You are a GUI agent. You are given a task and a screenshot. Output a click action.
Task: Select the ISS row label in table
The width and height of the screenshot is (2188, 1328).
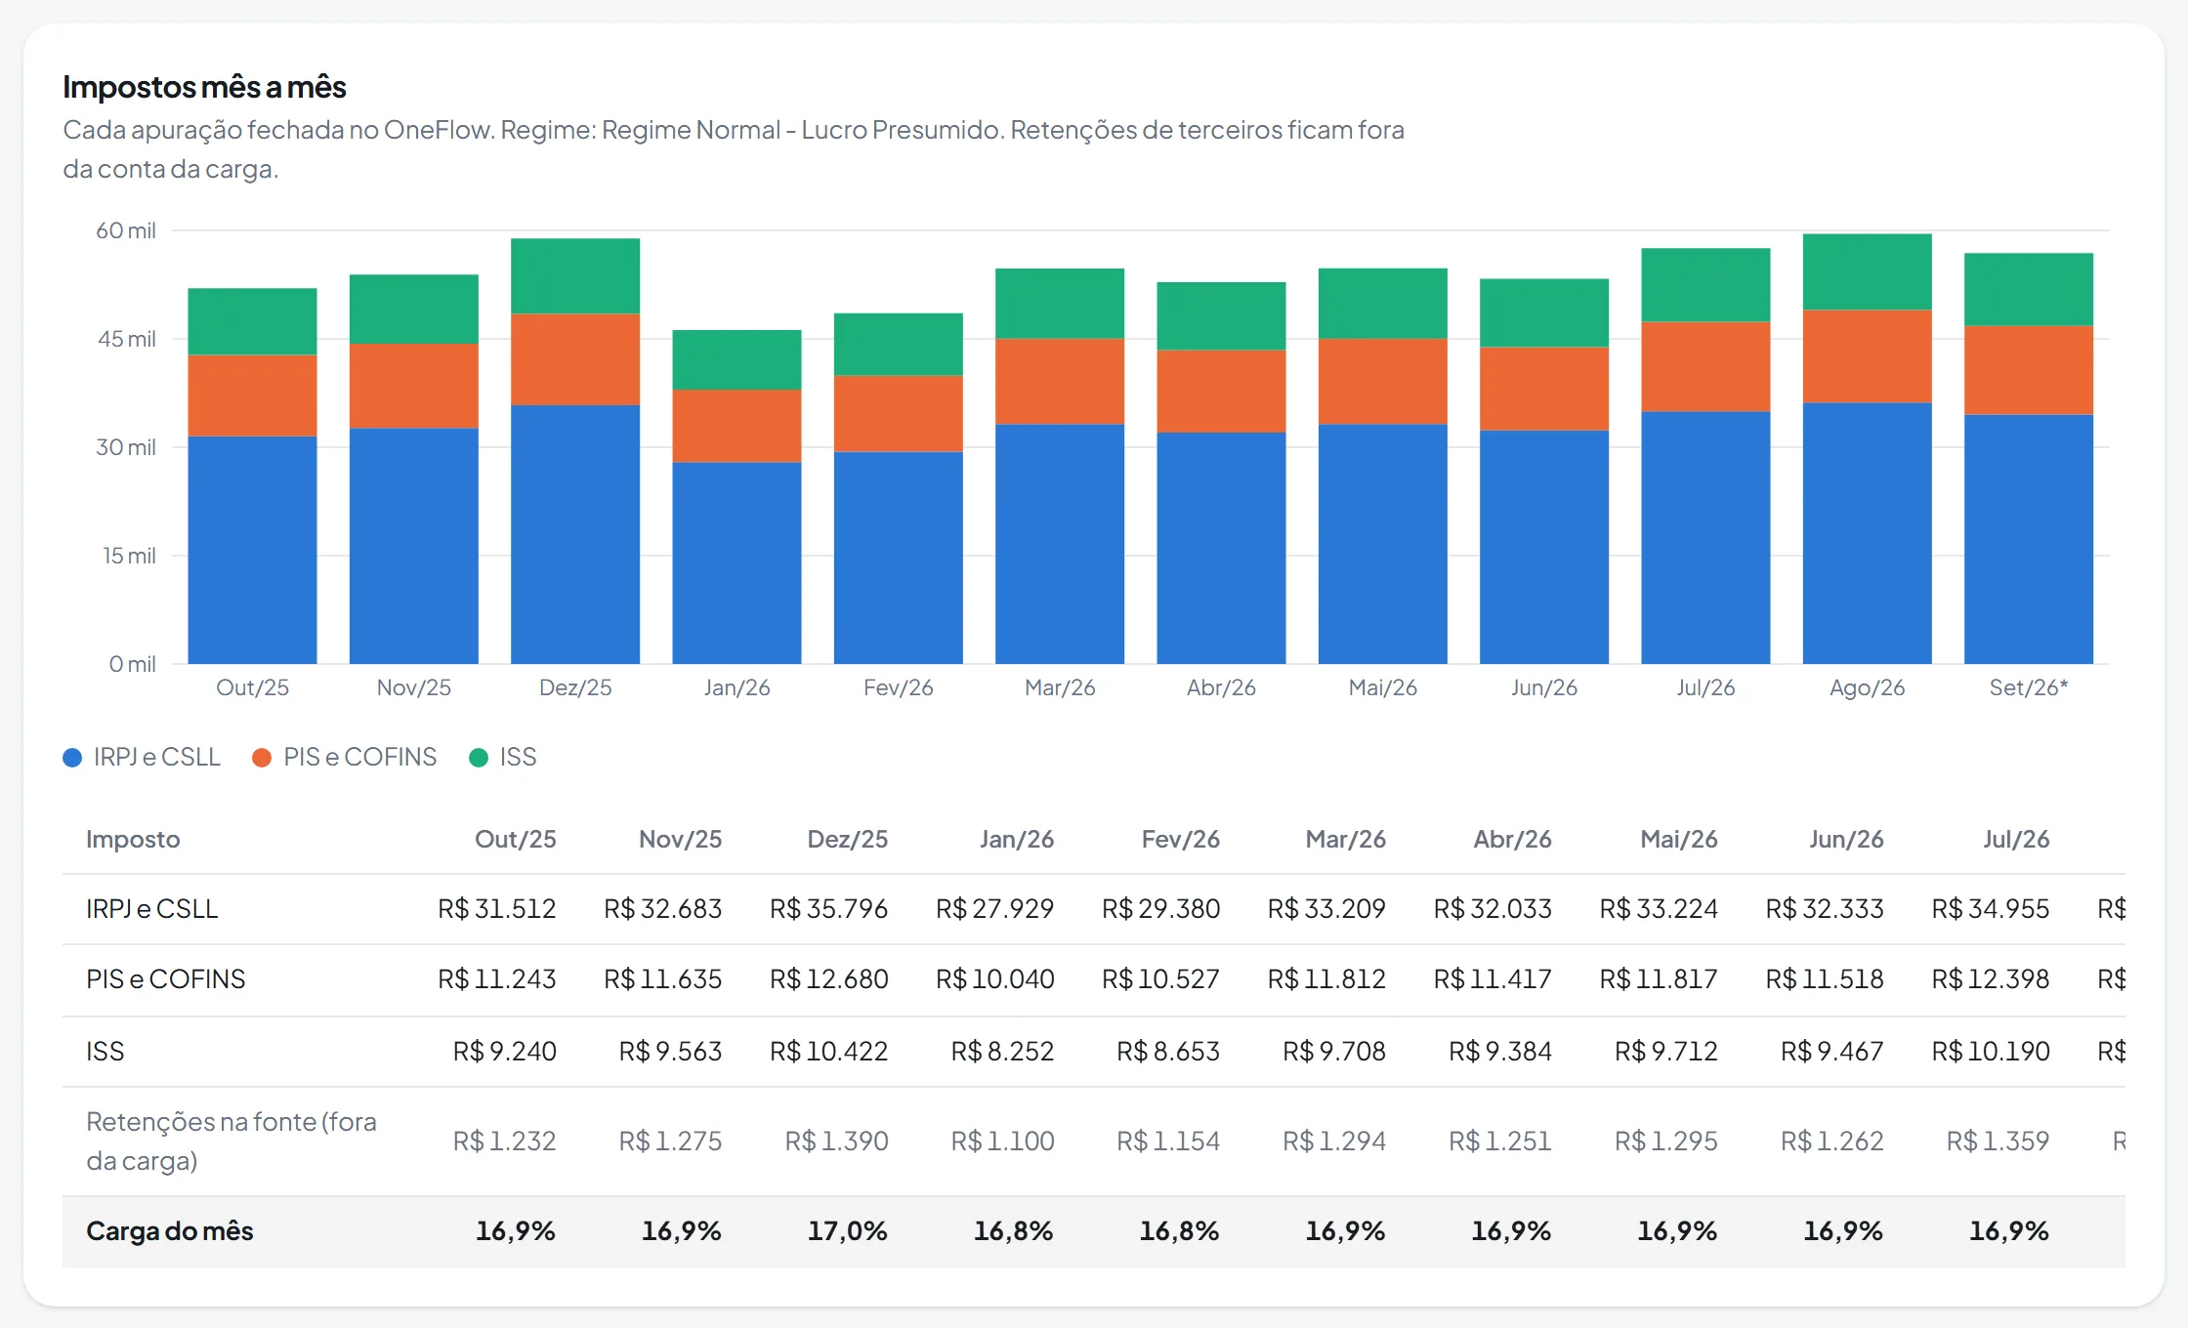105,1052
